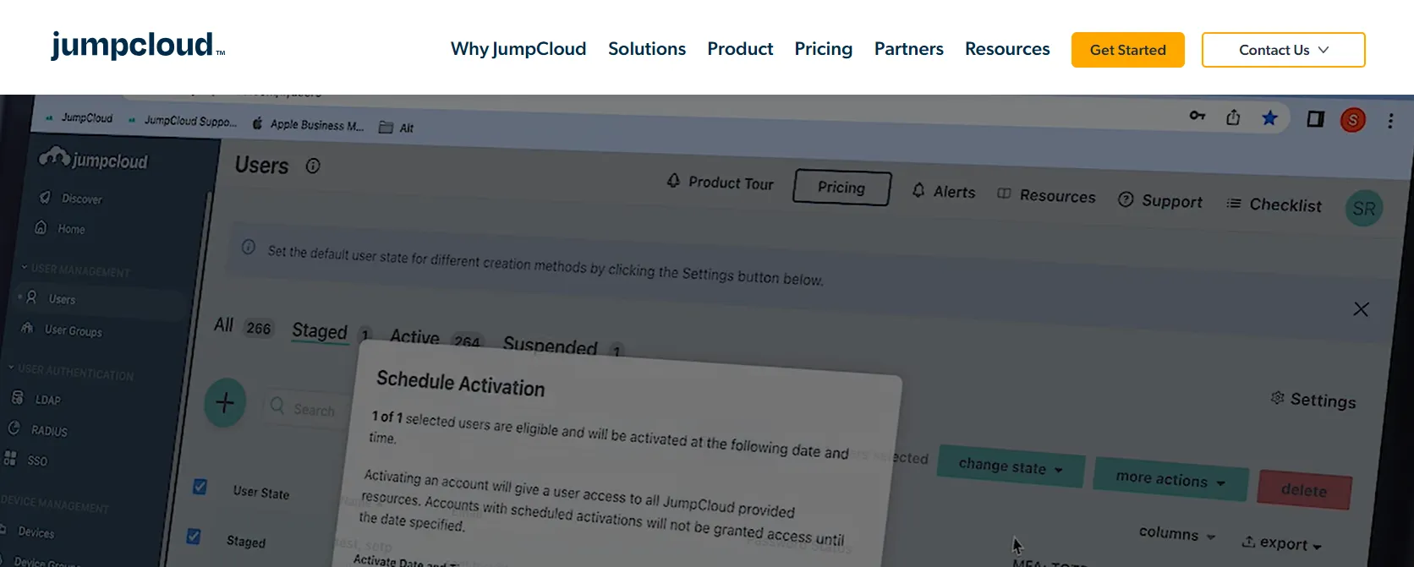
Task: Open the Partners menu
Action: point(908,49)
